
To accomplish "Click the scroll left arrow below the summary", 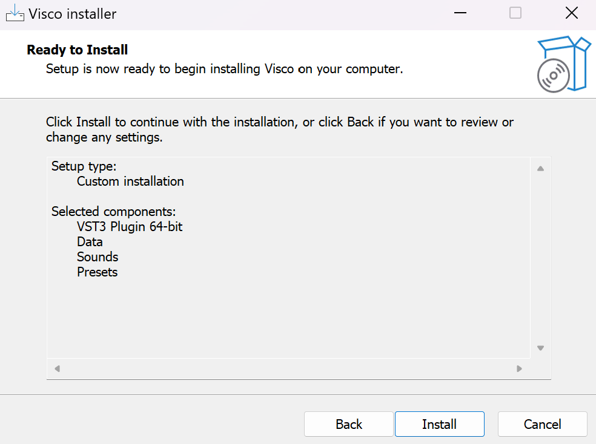I will click(x=57, y=368).
